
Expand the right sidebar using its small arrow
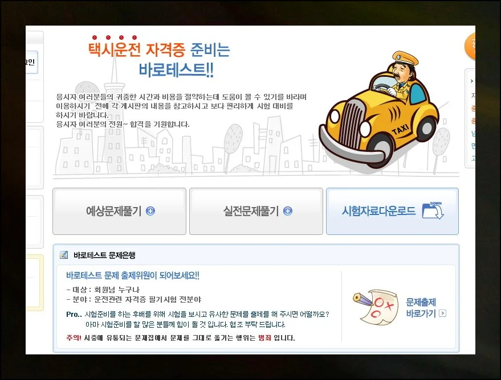point(471,81)
